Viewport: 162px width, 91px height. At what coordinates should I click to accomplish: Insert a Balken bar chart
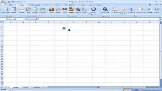[x=71, y=10]
